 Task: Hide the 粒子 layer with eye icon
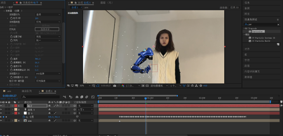[x=1, y=106]
